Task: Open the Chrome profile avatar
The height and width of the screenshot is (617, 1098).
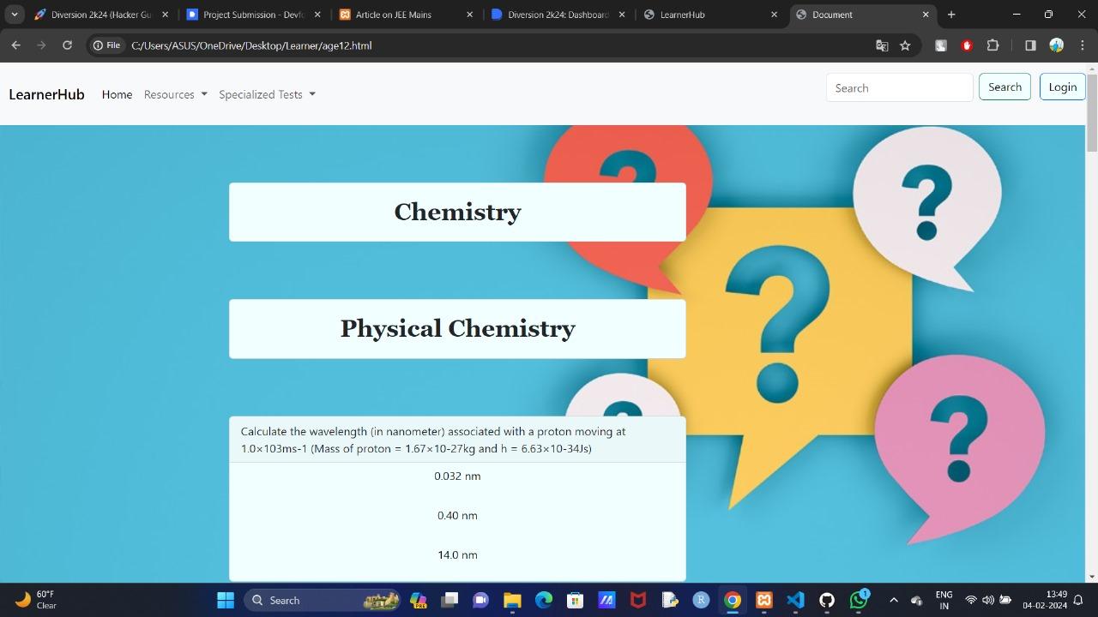Action: (x=1057, y=45)
